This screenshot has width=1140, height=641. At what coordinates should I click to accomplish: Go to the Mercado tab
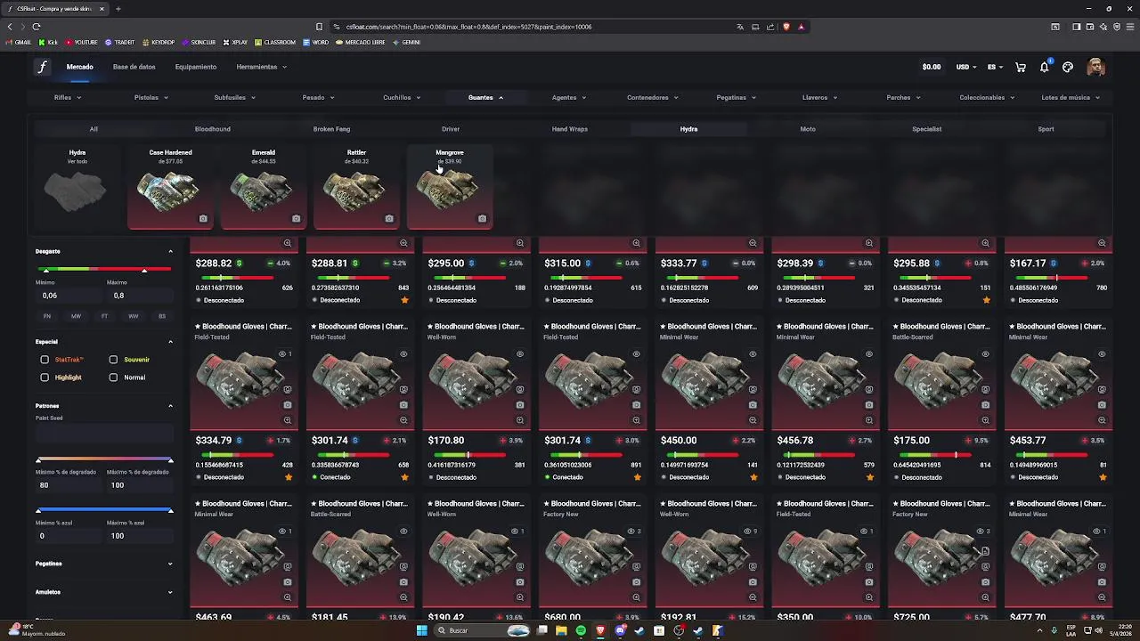coord(79,67)
